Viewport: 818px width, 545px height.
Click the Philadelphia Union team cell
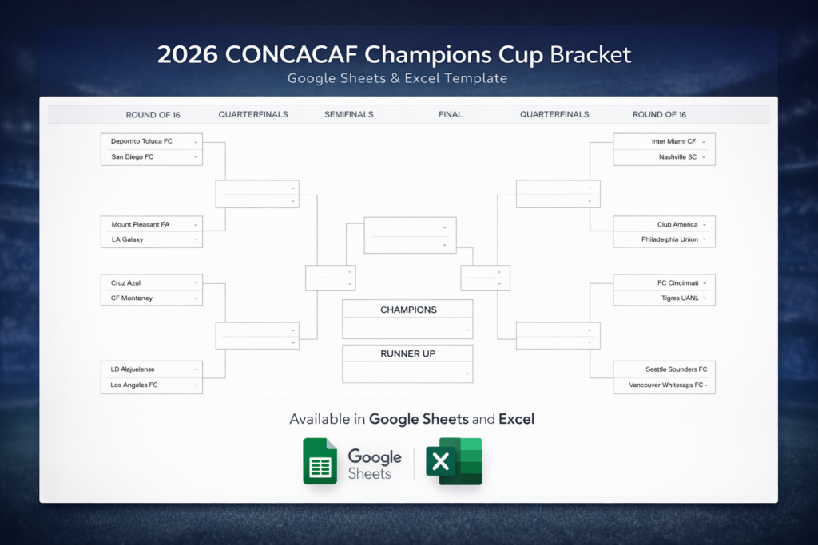coord(669,239)
